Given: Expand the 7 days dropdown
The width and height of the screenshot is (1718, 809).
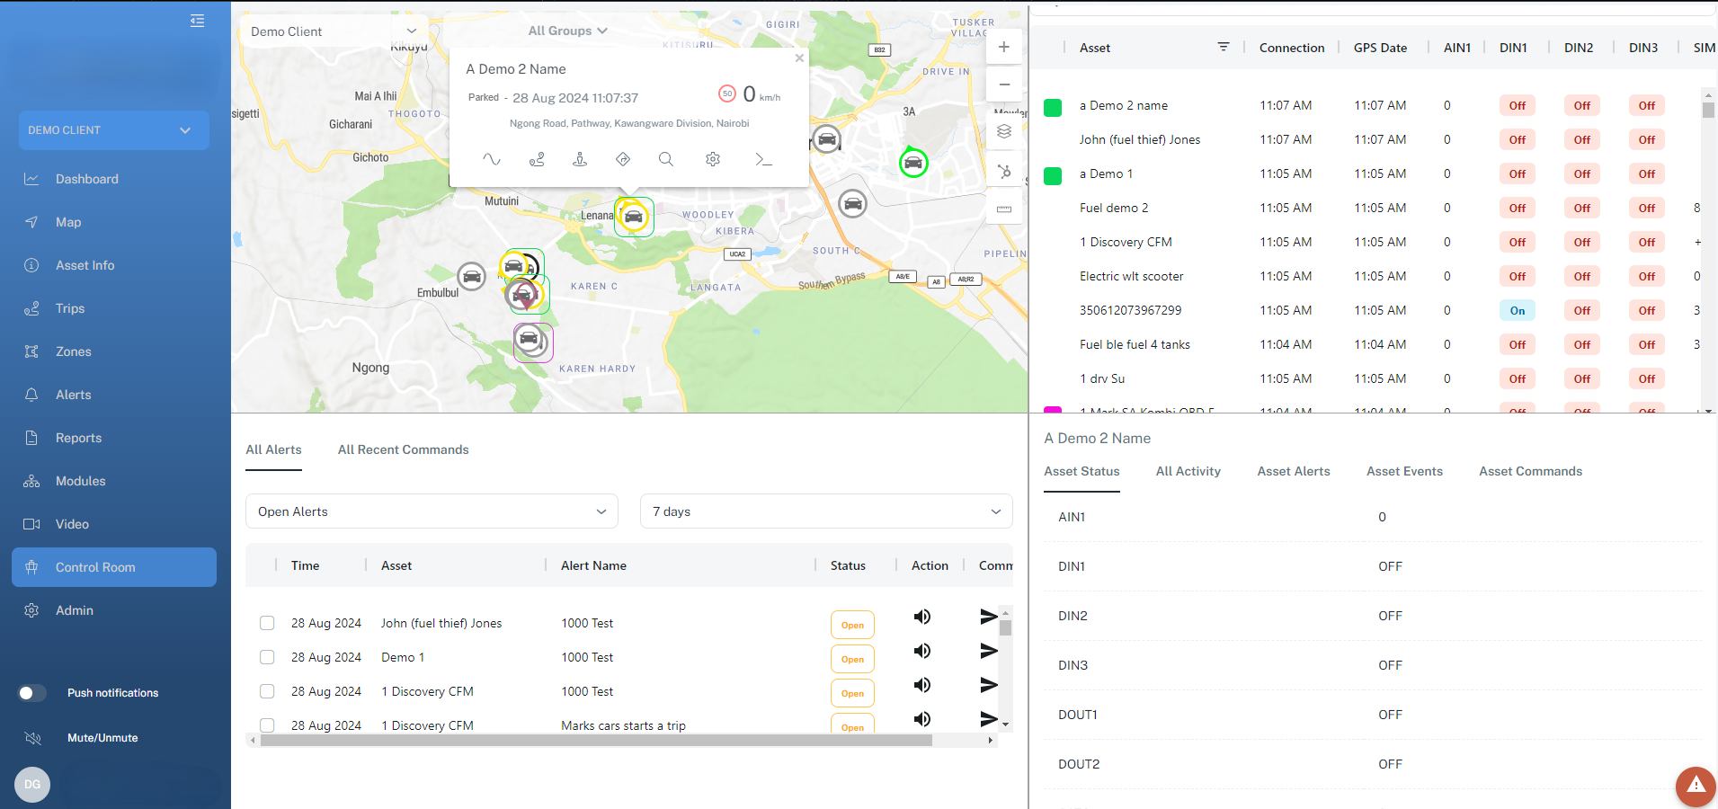Looking at the screenshot, I should coord(826,511).
